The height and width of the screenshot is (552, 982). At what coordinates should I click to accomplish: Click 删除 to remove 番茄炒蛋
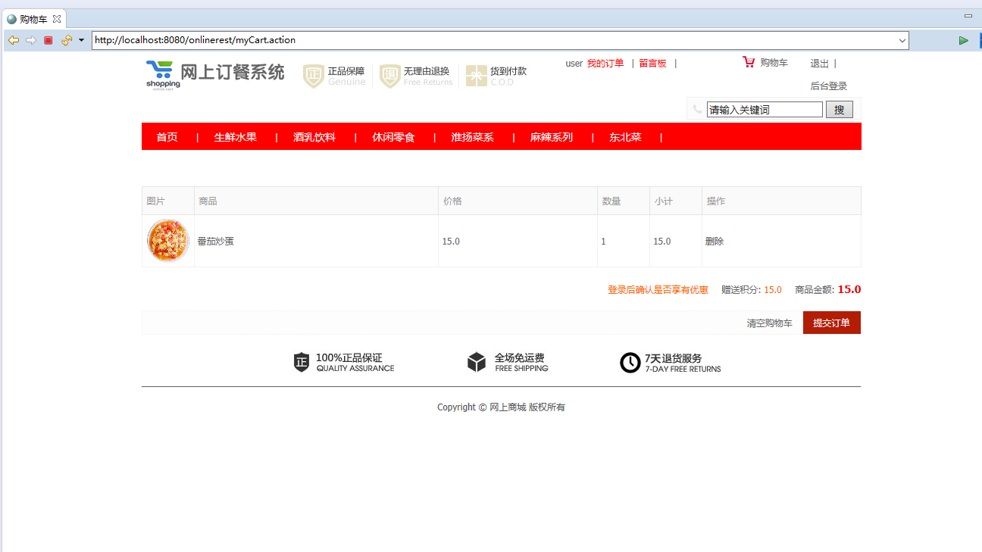tap(715, 241)
